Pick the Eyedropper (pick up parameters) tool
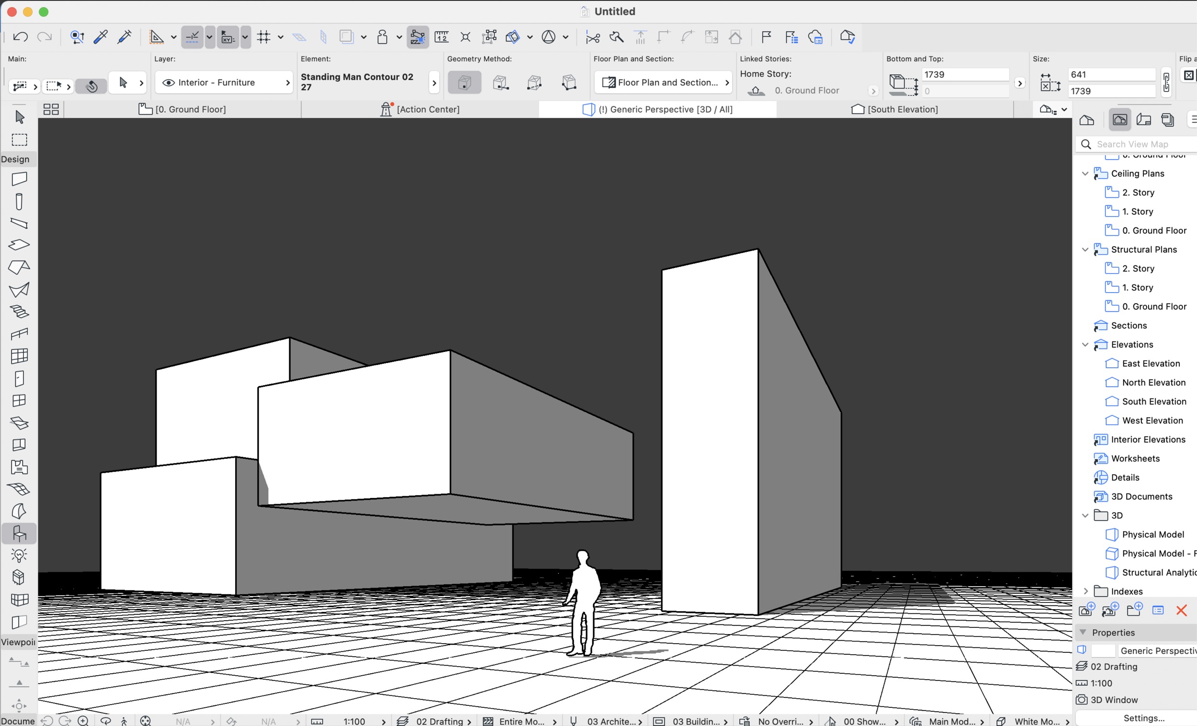The height and width of the screenshot is (726, 1197). click(x=101, y=37)
